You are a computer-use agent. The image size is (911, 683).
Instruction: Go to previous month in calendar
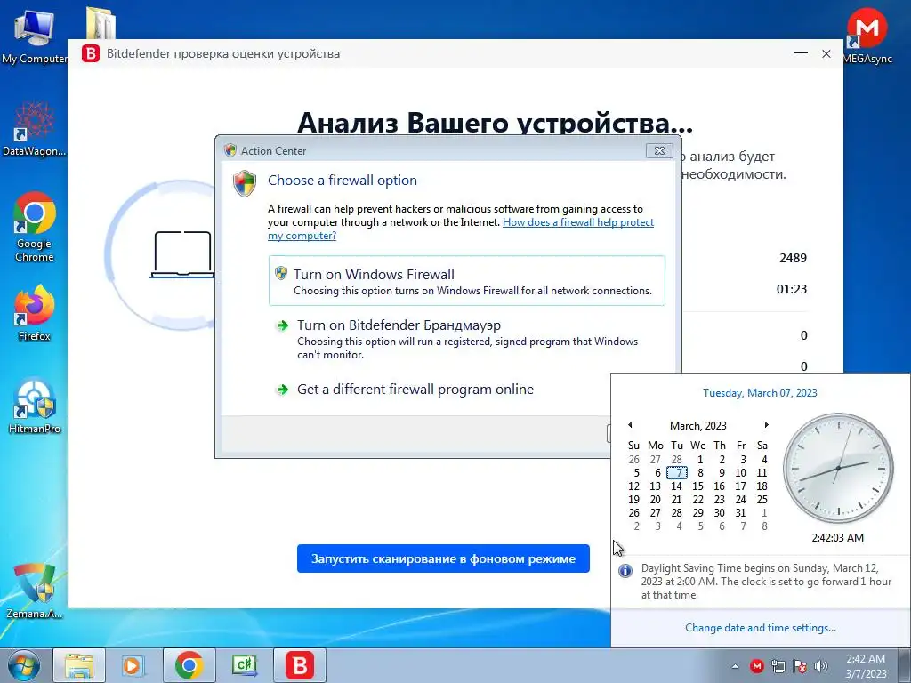pyautogui.click(x=631, y=425)
